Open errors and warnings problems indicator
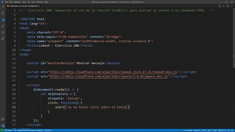Viewport: 235px width, 132px height. click(x=48, y=131)
